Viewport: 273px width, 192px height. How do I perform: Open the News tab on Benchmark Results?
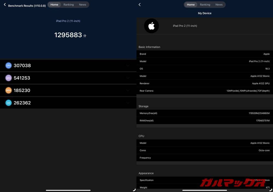click(x=82, y=4)
